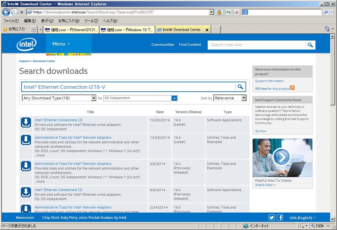Open the お気に入り(A) menu

[69, 21]
